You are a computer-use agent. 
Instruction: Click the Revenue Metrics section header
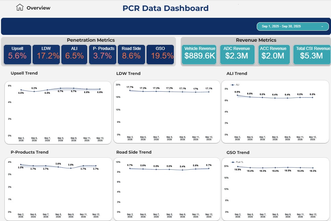(256, 40)
